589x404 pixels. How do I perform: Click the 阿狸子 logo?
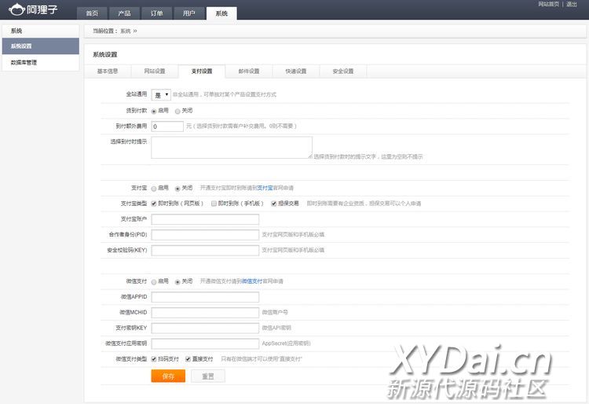[x=33, y=9]
